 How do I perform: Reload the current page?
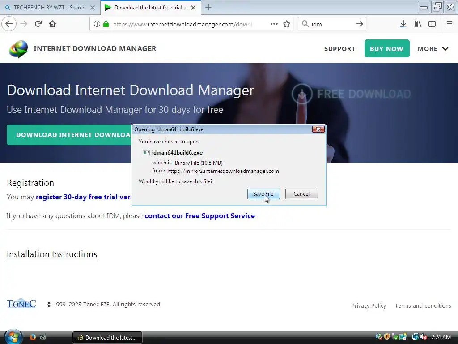pos(38,24)
